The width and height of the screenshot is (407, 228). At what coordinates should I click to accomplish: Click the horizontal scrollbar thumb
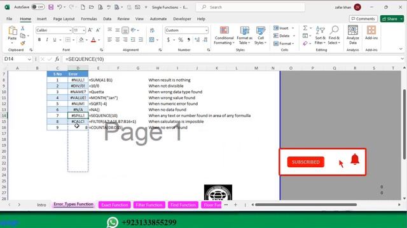[306, 205]
